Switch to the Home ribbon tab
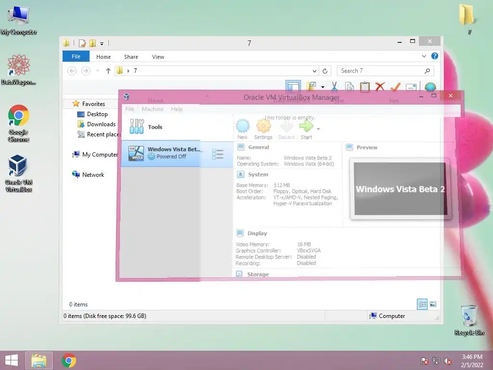This screenshot has width=493, height=370. [104, 57]
